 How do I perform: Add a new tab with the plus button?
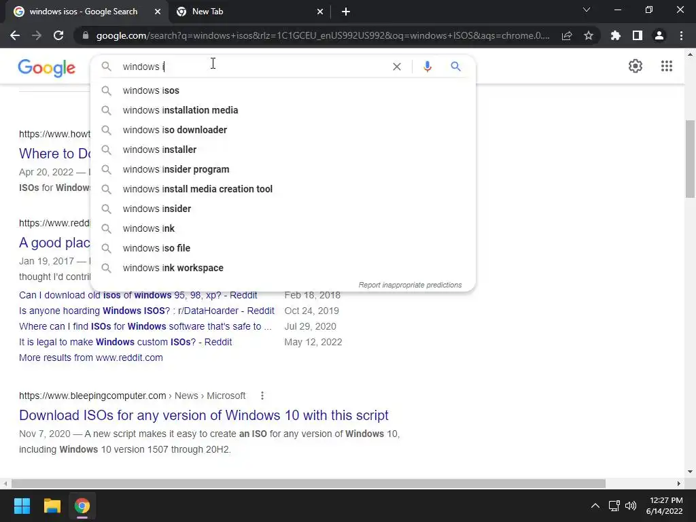coord(346,12)
